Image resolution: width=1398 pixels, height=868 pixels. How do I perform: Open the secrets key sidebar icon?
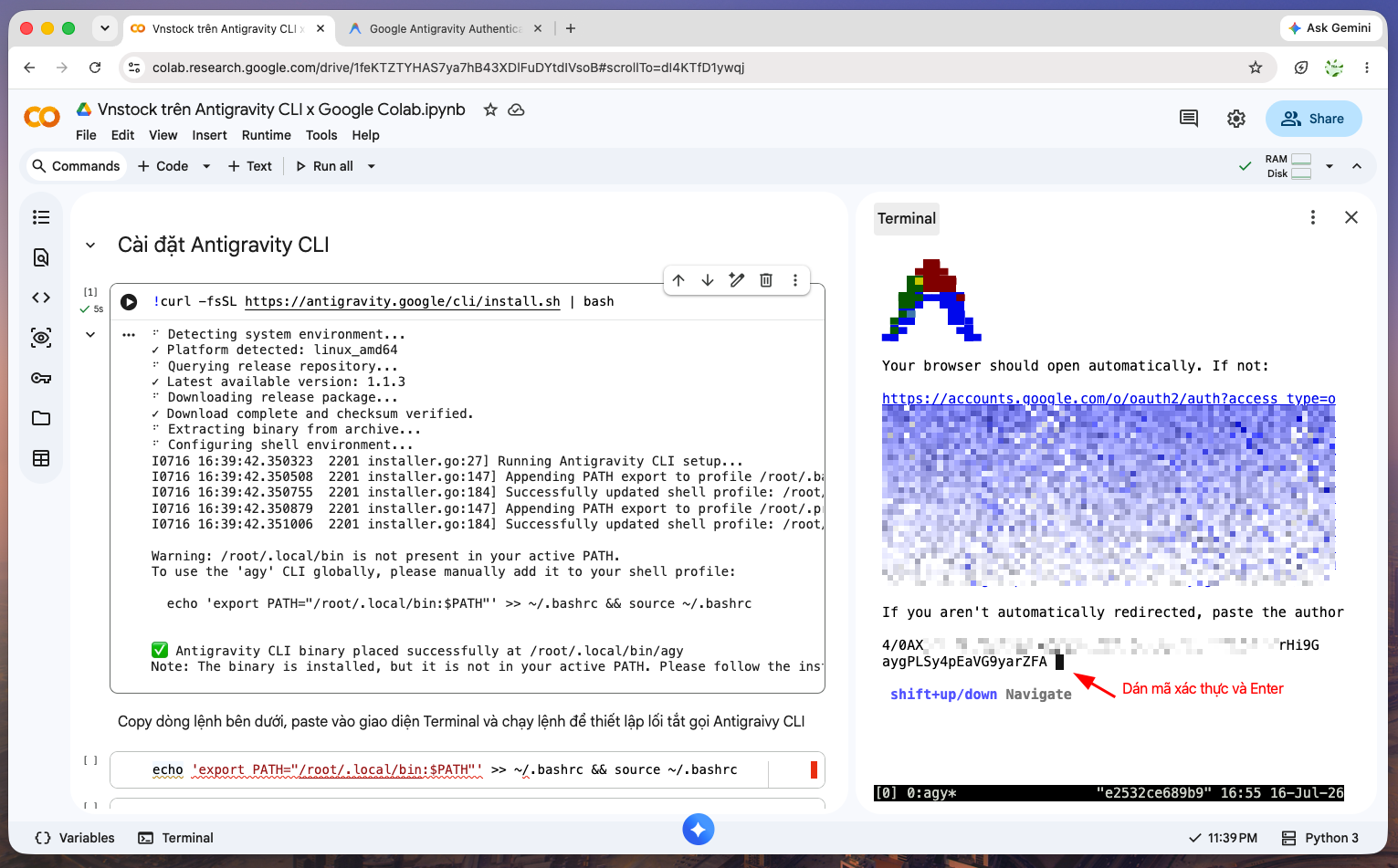41,378
